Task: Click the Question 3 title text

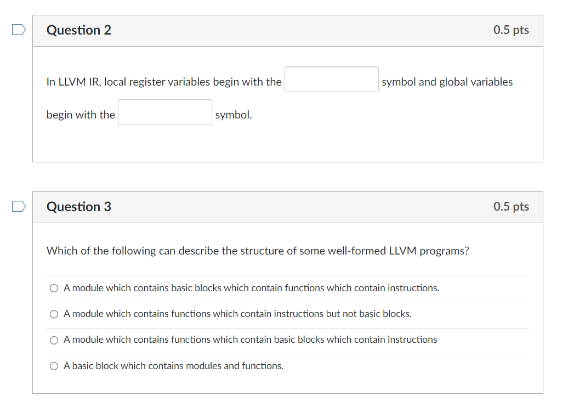Action: pos(78,207)
